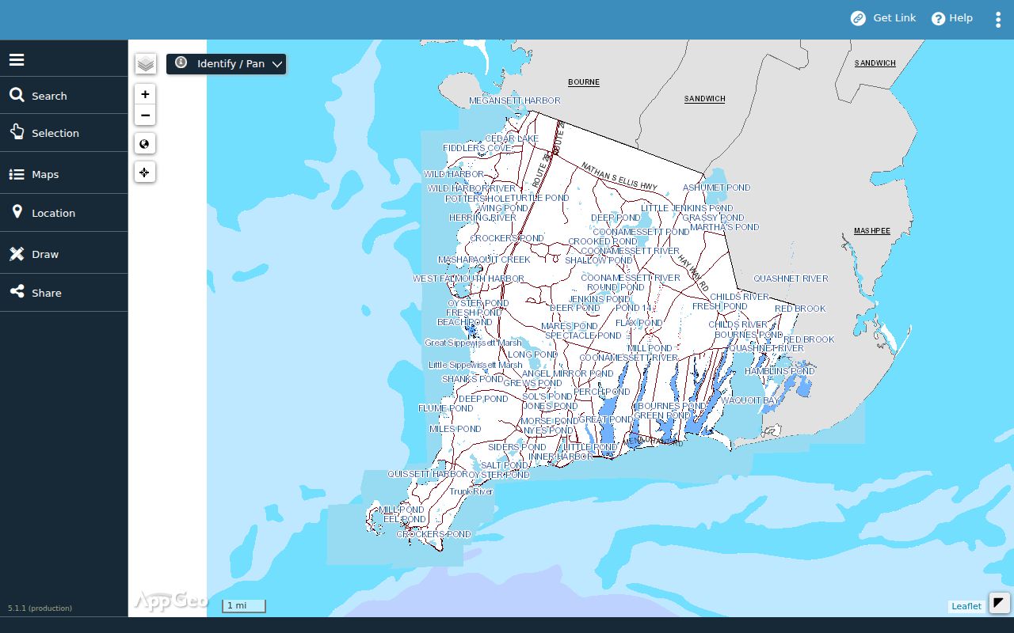Click the list Maps icon

click(17, 174)
